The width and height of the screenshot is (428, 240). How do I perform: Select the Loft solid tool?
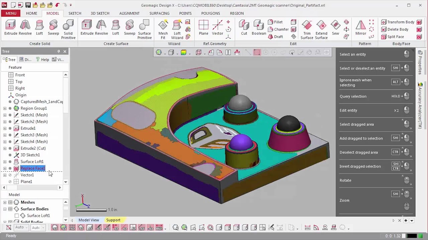pos(39,28)
